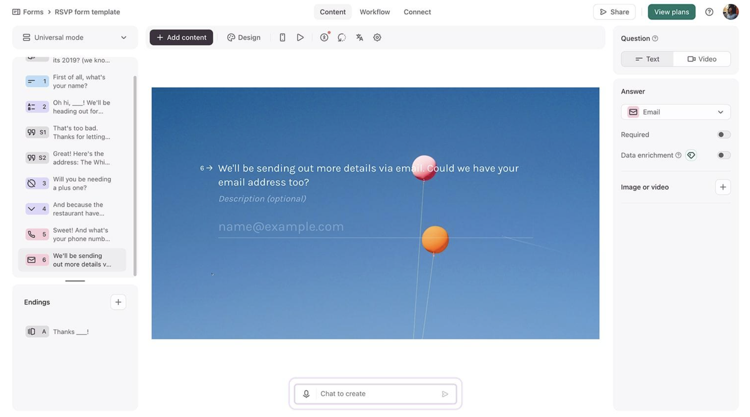Open the Connect tab
Viewport: 750px width, 417px height.
click(x=417, y=12)
